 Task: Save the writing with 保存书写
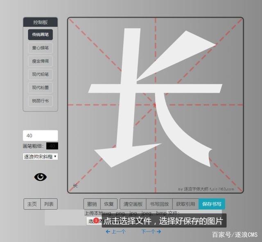[212, 204]
